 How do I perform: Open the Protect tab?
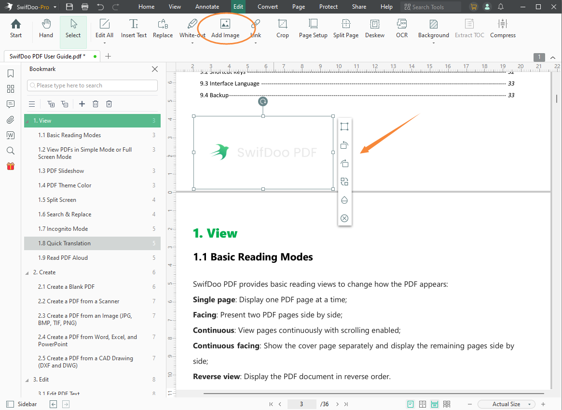click(329, 7)
